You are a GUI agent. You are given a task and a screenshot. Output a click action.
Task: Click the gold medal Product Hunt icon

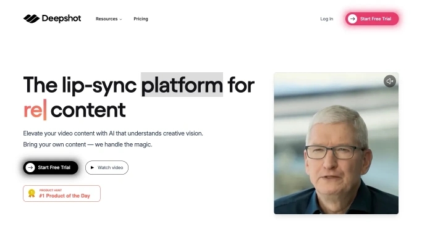[32, 193]
